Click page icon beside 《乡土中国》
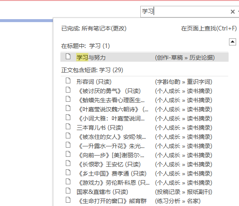This screenshot has height=206, width=239. pyautogui.click(x=68, y=172)
